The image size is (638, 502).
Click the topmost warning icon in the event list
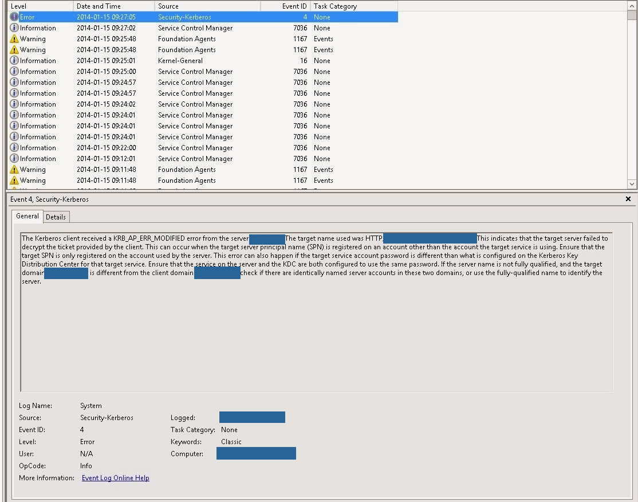14,39
